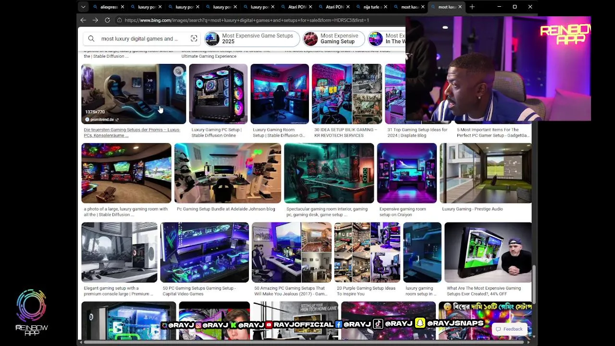The image size is (615, 346).
Task: Open 'Die teuersten Gaming-Setups der Promis' link
Action: [132, 132]
